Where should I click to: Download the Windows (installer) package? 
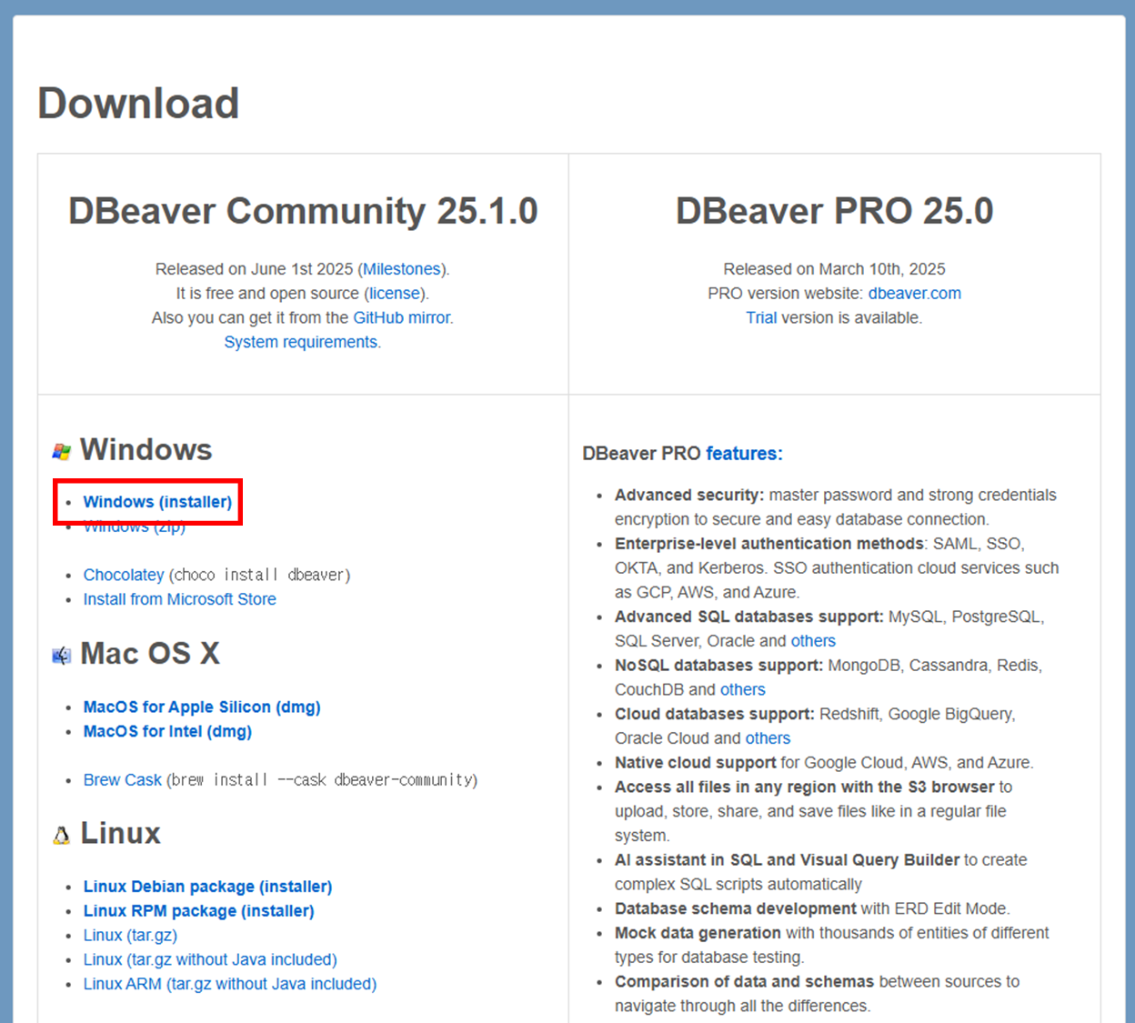[x=157, y=502]
